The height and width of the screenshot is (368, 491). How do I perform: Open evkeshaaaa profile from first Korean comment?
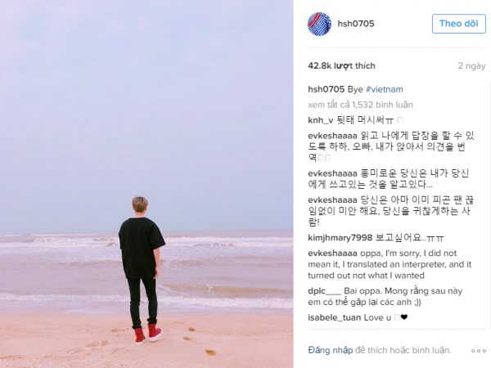332,136
